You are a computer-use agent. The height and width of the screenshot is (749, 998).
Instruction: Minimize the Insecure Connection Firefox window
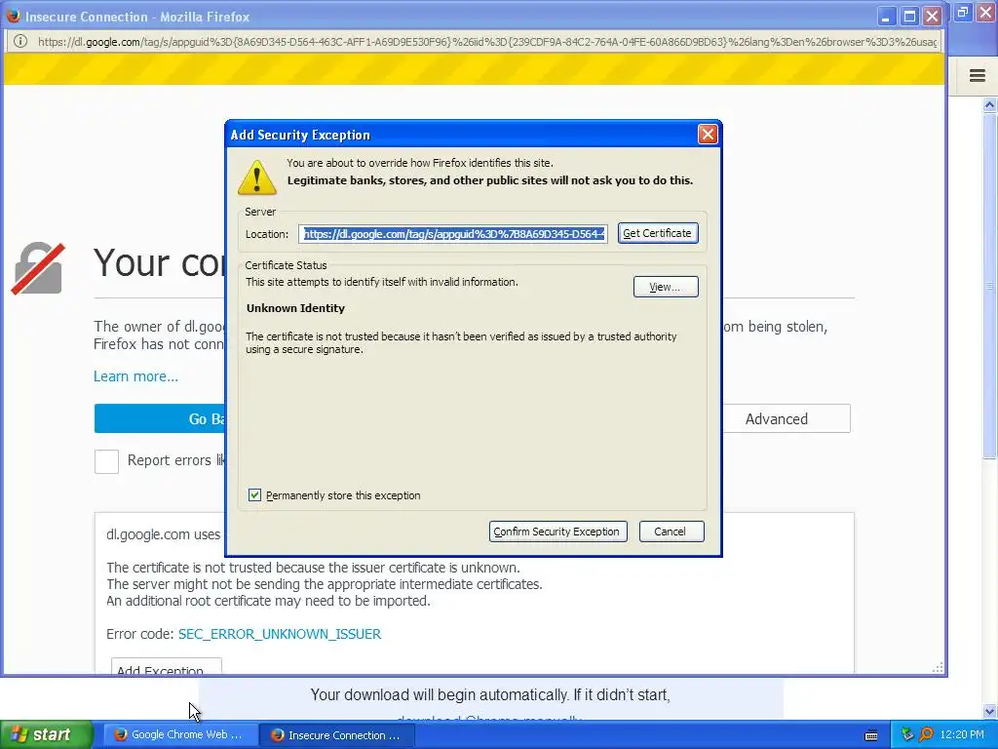click(x=885, y=17)
